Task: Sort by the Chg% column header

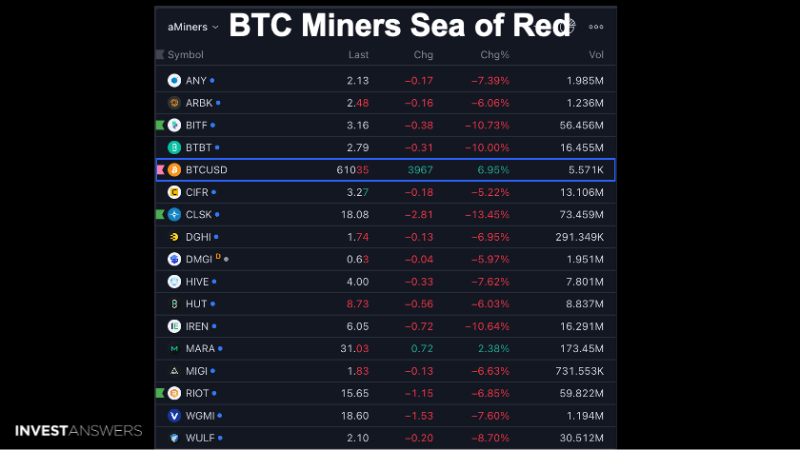Action: [494, 54]
